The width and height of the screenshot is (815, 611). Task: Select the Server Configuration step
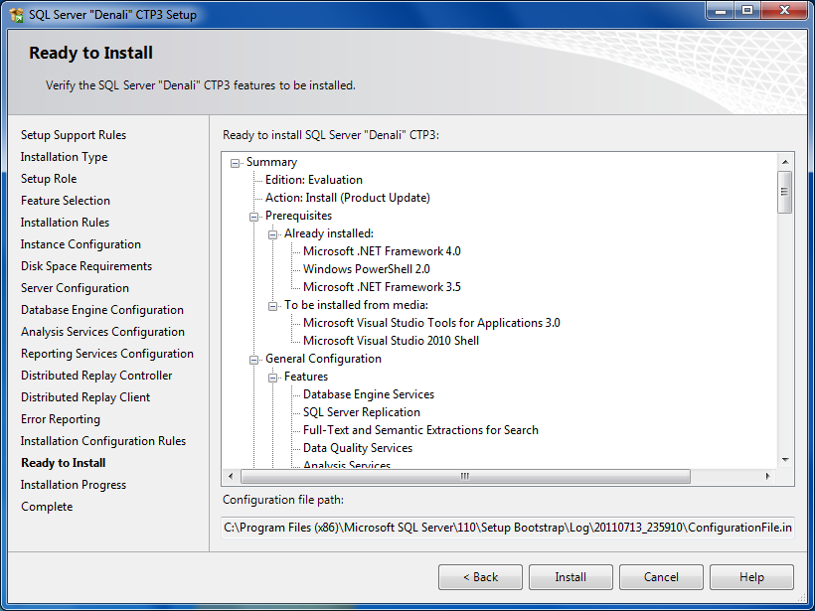pyautogui.click(x=75, y=288)
